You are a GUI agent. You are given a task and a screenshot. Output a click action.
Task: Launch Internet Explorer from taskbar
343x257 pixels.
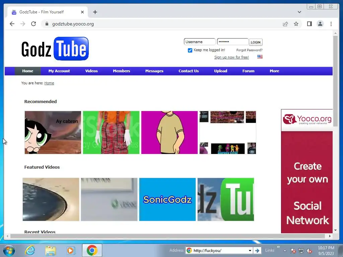30,250
